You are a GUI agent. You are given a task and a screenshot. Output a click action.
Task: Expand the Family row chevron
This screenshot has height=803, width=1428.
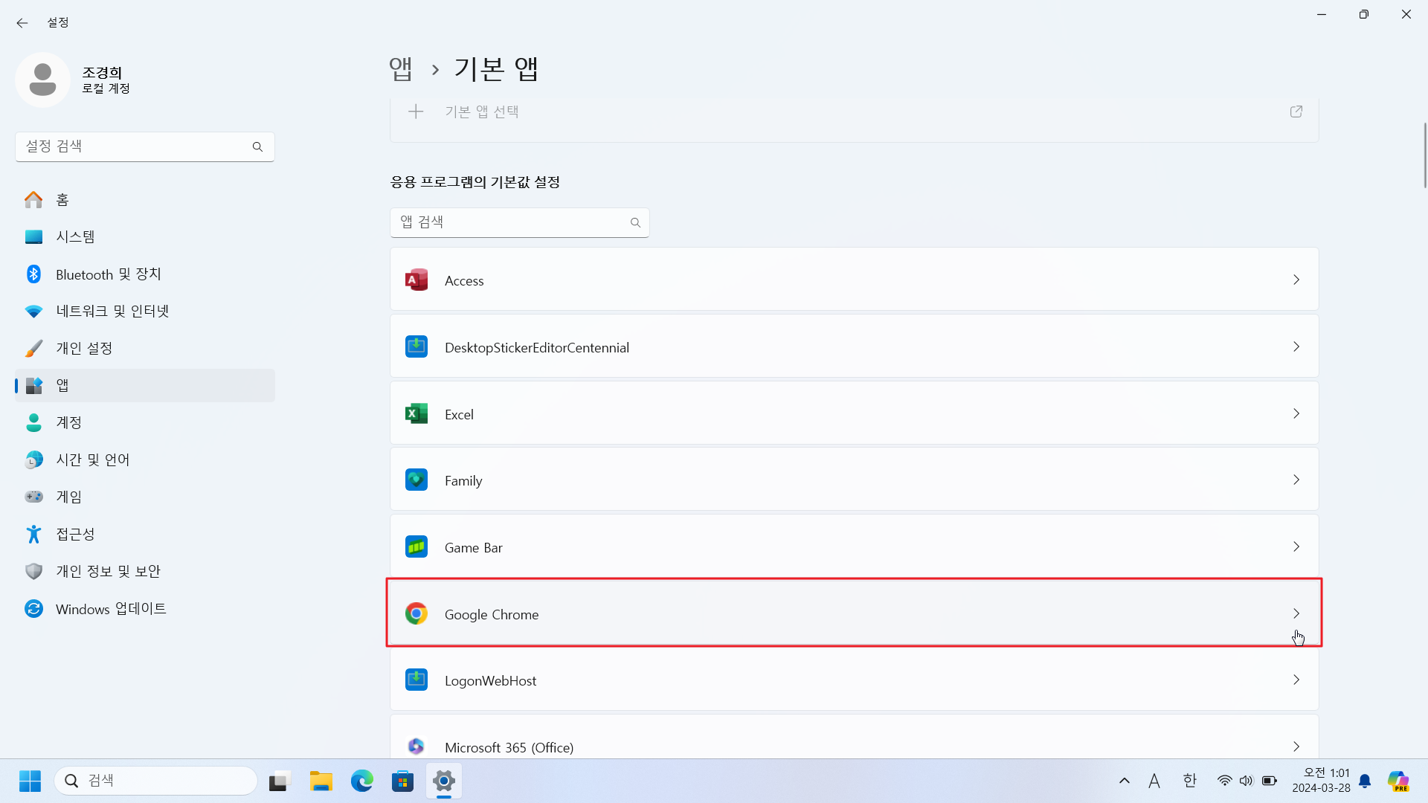pyautogui.click(x=1296, y=480)
